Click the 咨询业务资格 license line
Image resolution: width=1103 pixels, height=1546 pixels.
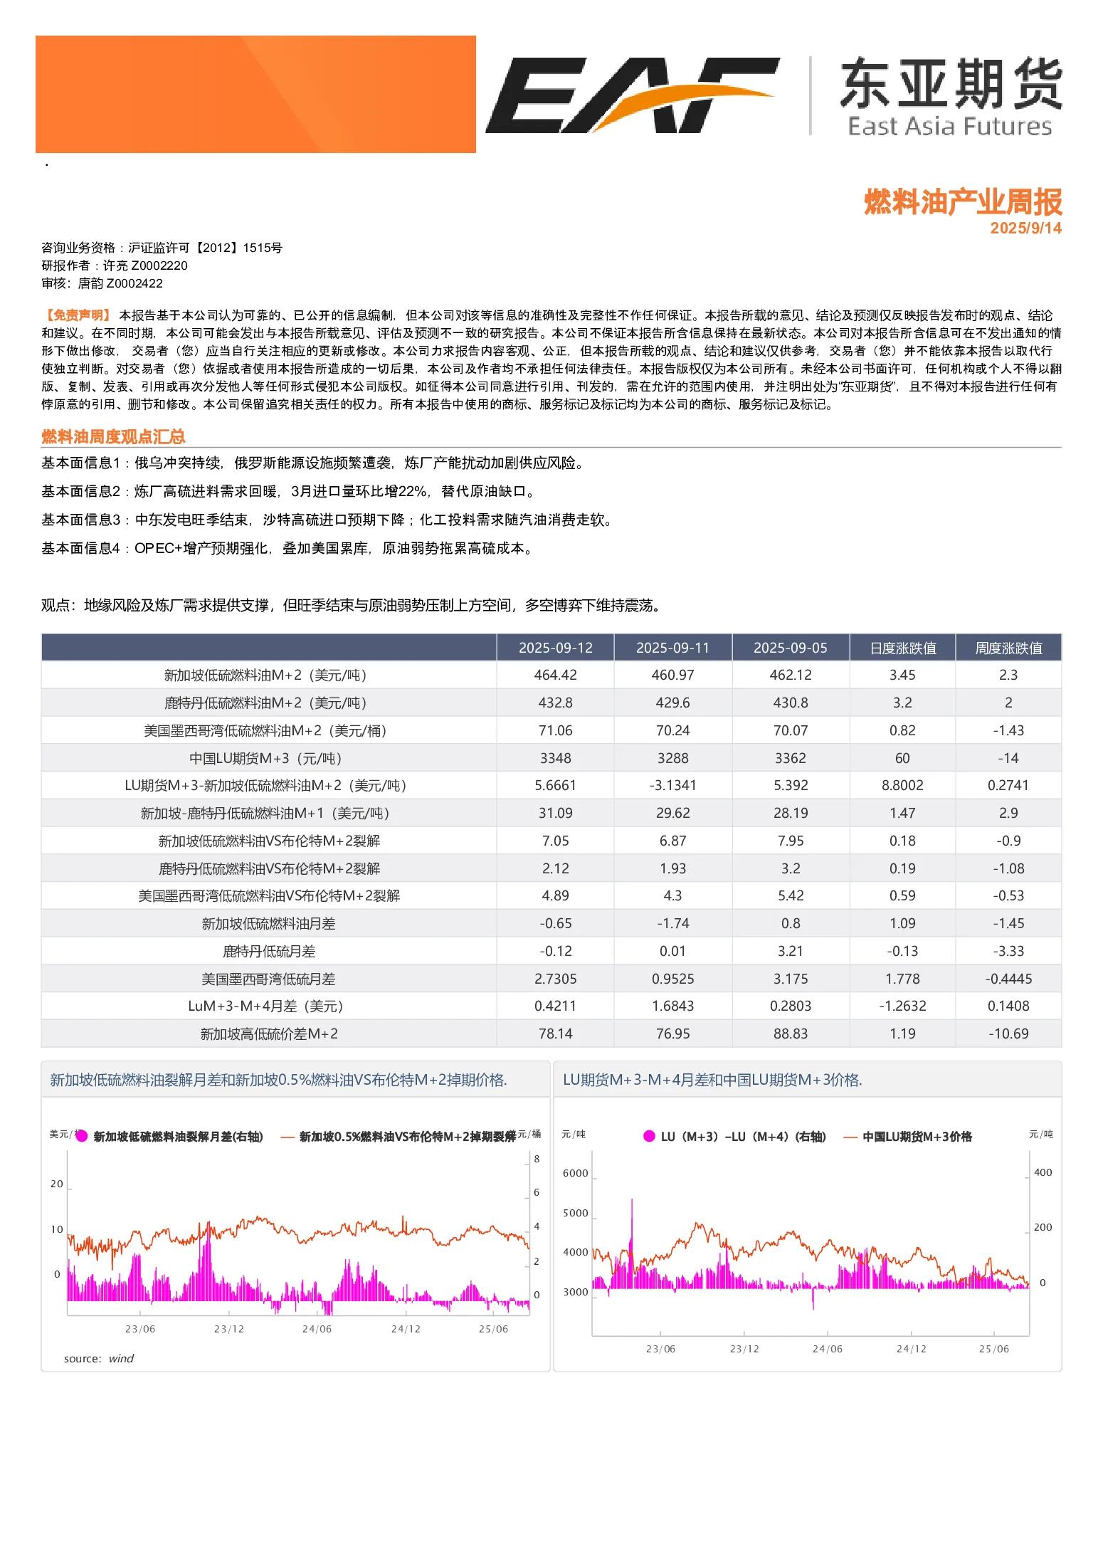[x=162, y=248]
